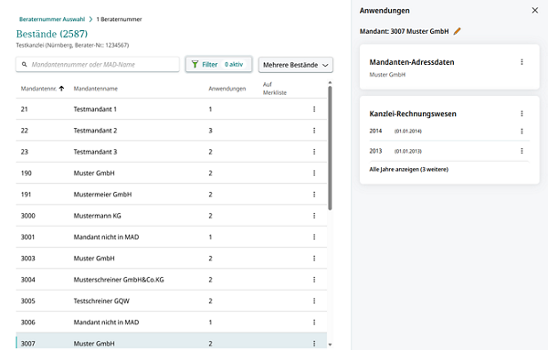Open the menu for year 2013

click(x=522, y=151)
